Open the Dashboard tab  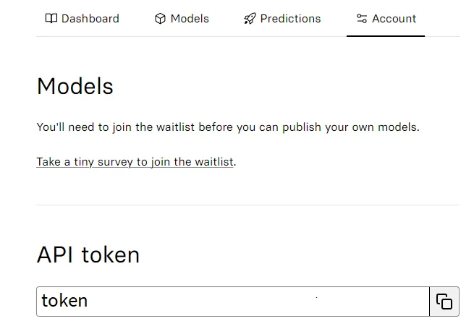[82, 19]
